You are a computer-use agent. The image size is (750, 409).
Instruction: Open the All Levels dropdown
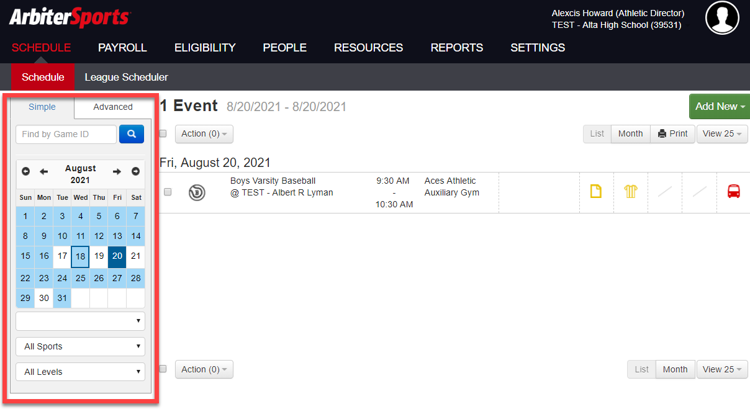pyautogui.click(x=80, y=372)
